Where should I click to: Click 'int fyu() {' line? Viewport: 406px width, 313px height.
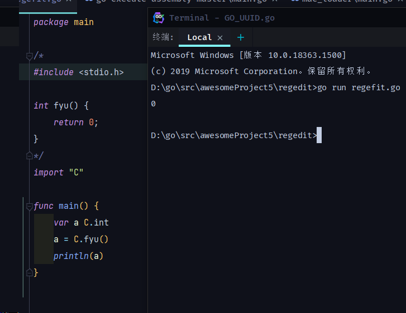[x=61, y=106]
